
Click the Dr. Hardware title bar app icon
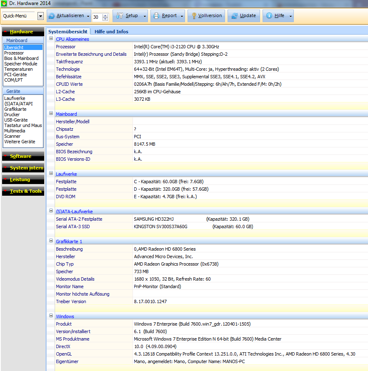(4, 3)
